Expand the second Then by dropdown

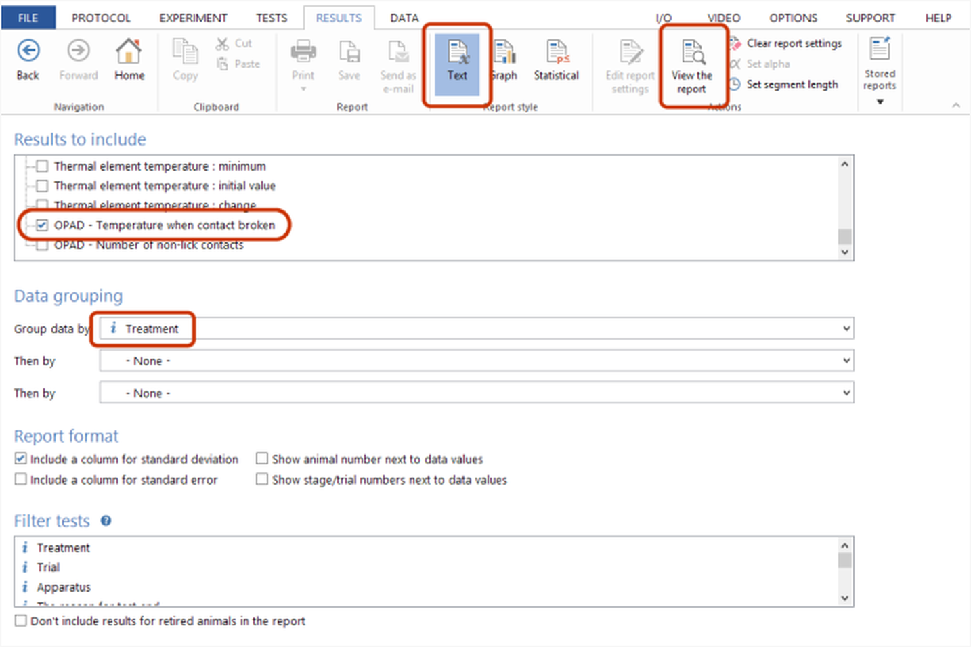(846, 393)
